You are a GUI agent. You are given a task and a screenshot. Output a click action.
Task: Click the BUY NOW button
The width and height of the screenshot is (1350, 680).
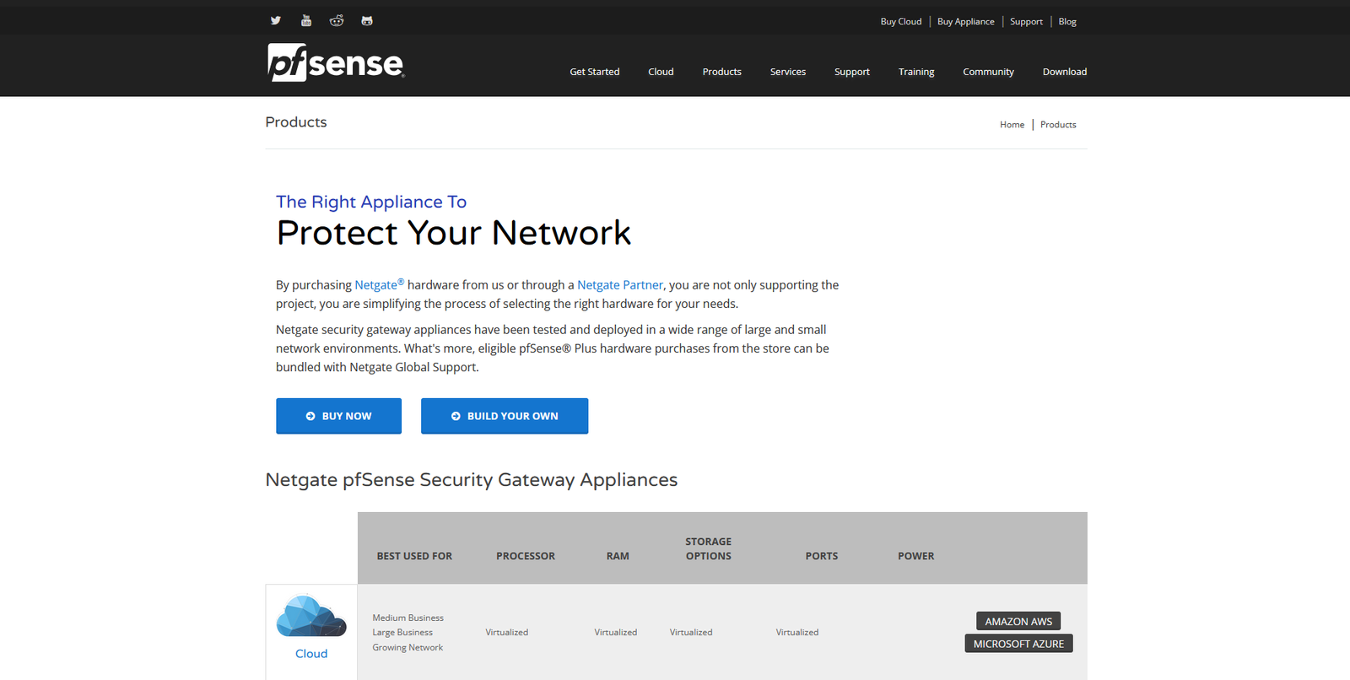click(x=338, y=416)
